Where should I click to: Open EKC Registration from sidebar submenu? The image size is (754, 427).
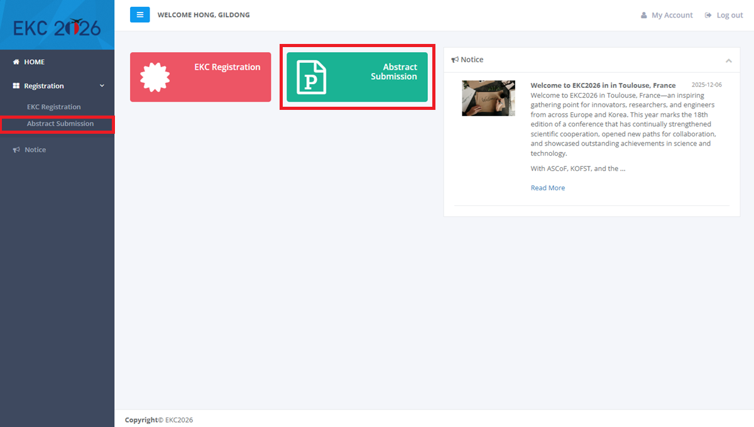(53, 107)
